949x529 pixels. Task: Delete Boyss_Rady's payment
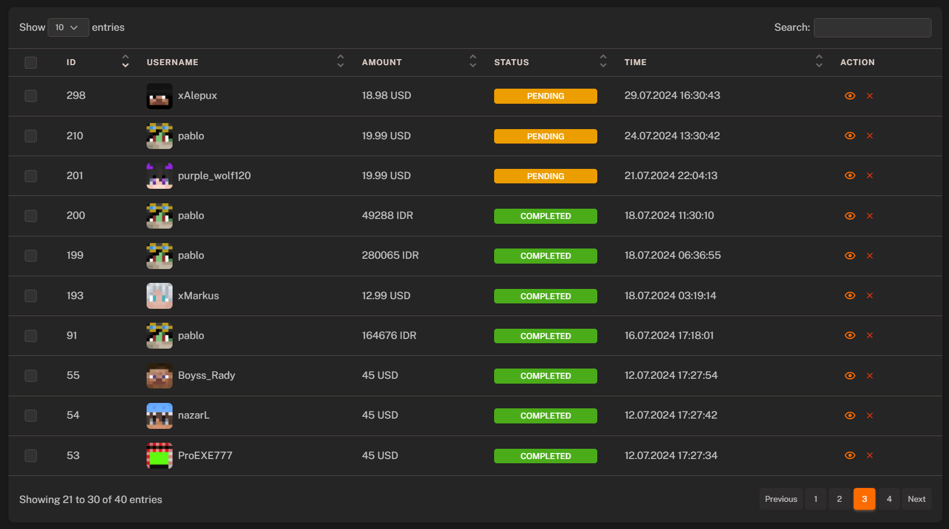(x=870, y=376)
